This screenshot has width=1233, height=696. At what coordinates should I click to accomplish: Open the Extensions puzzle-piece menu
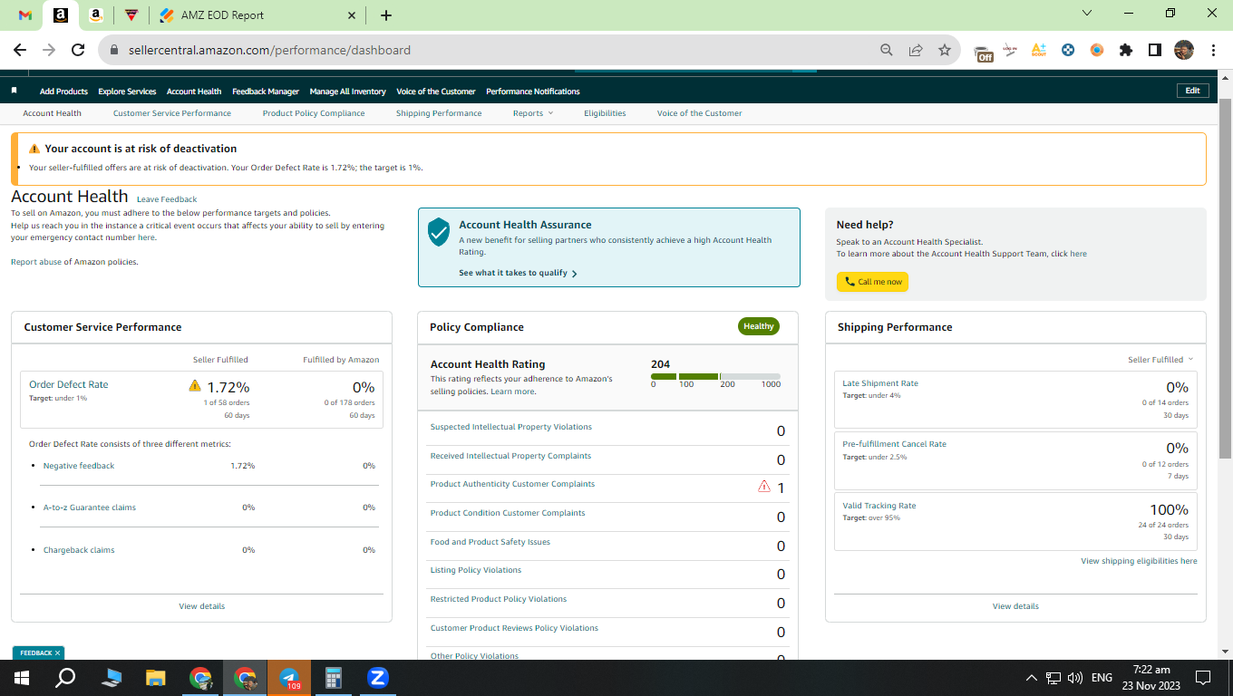1126,50
